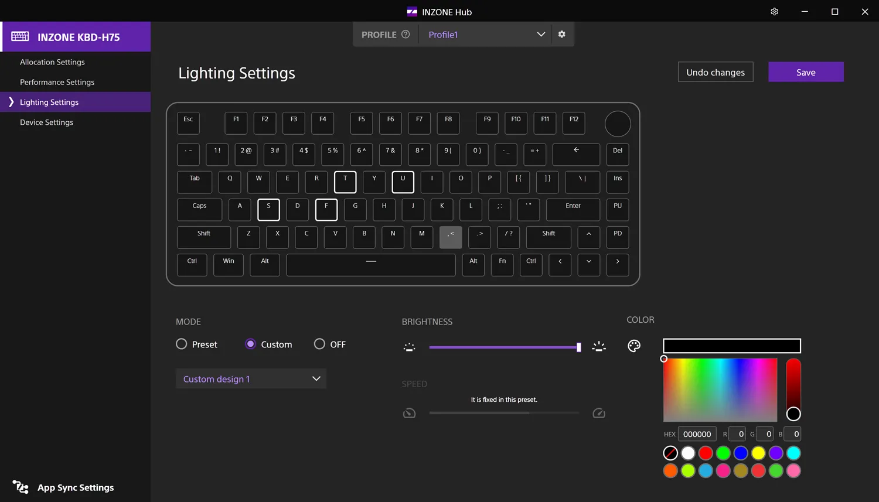Turn lighting OFF
This screenshot has height=502, width=879.
(x=319, y=344)
